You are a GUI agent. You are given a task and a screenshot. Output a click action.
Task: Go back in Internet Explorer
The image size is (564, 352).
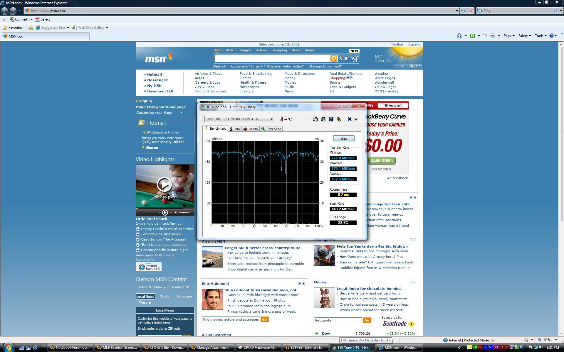4,11
